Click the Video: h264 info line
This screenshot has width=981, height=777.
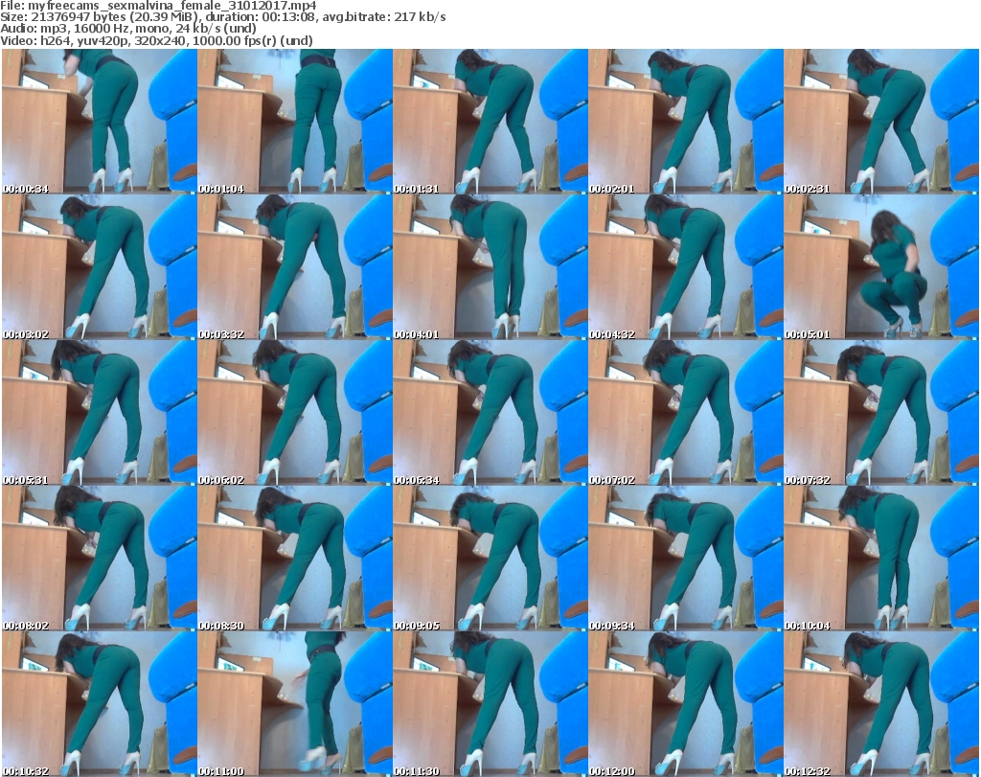coord(156,40)
